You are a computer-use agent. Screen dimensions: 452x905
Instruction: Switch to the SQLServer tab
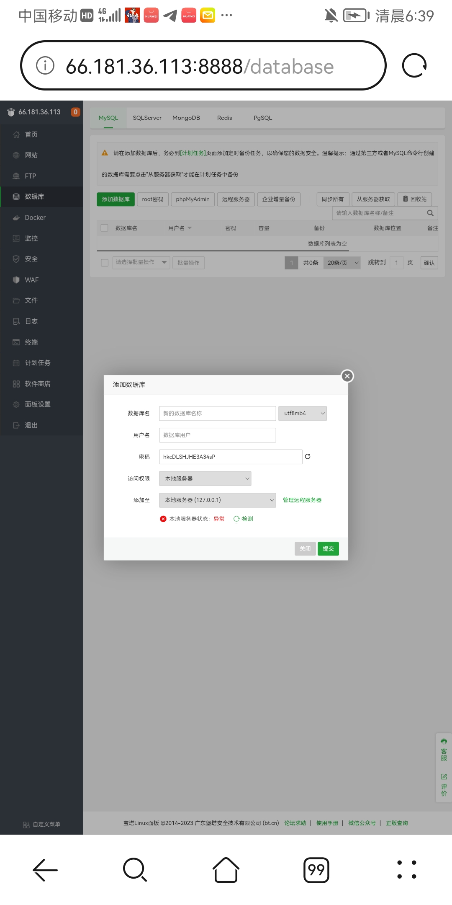point(147,118)
